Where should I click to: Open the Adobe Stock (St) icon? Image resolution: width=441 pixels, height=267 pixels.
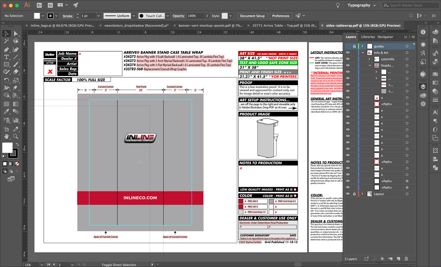pos(50,5)
